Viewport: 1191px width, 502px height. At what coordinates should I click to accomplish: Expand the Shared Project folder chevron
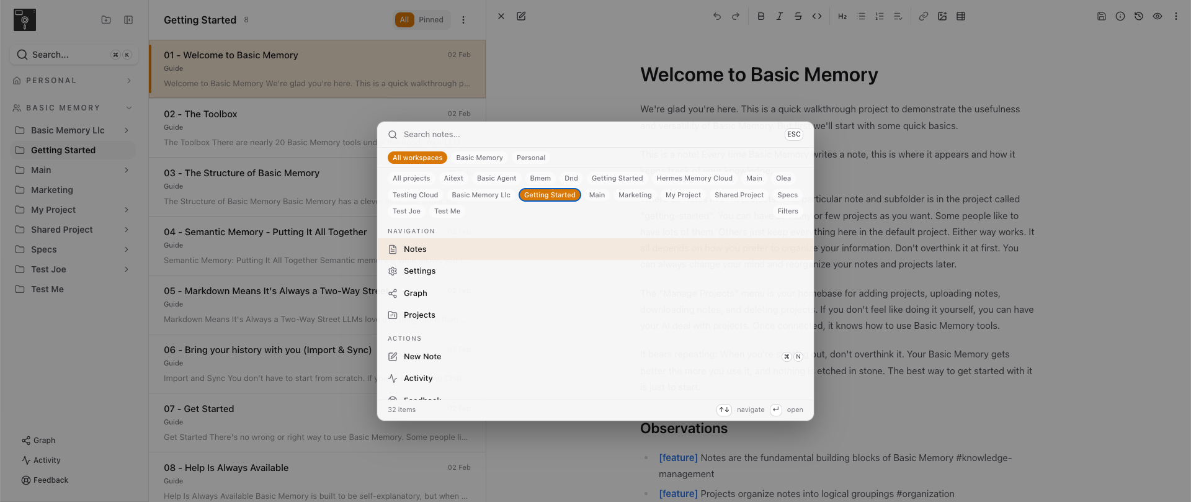[x=127, y=230]
